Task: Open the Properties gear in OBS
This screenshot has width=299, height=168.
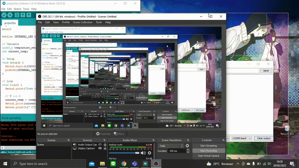Action: coord(103,134)
